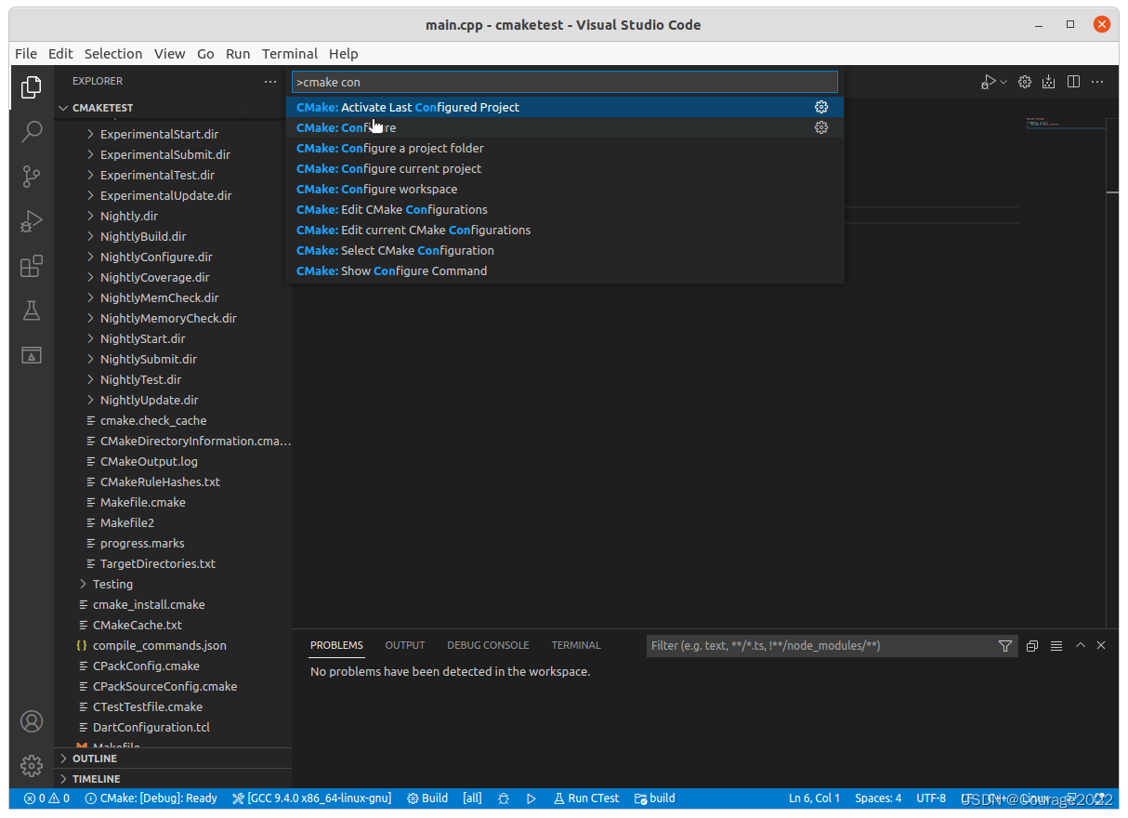The height and width of the screenshot is (818, 1128).
Task: Expand the OUTLINE section
Action: click(173, 759)
